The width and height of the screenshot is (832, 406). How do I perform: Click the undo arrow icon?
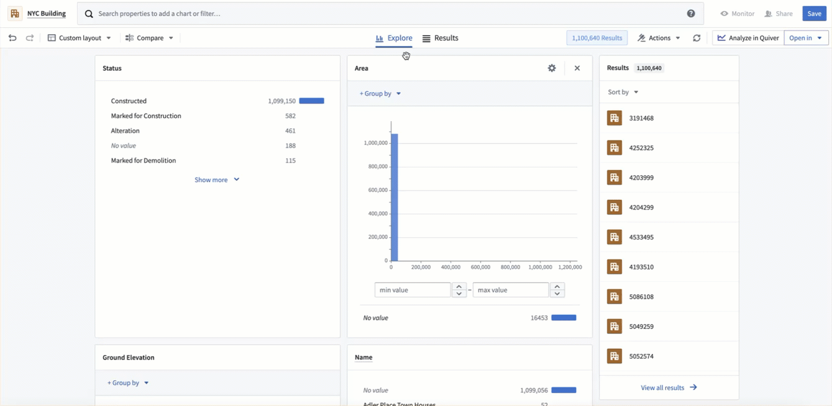(x=12, y=38)
